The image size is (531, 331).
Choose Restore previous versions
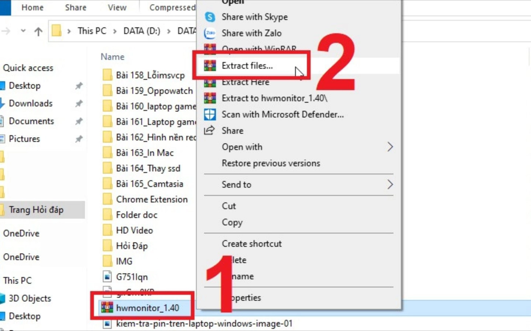click(x=271, y=163)
